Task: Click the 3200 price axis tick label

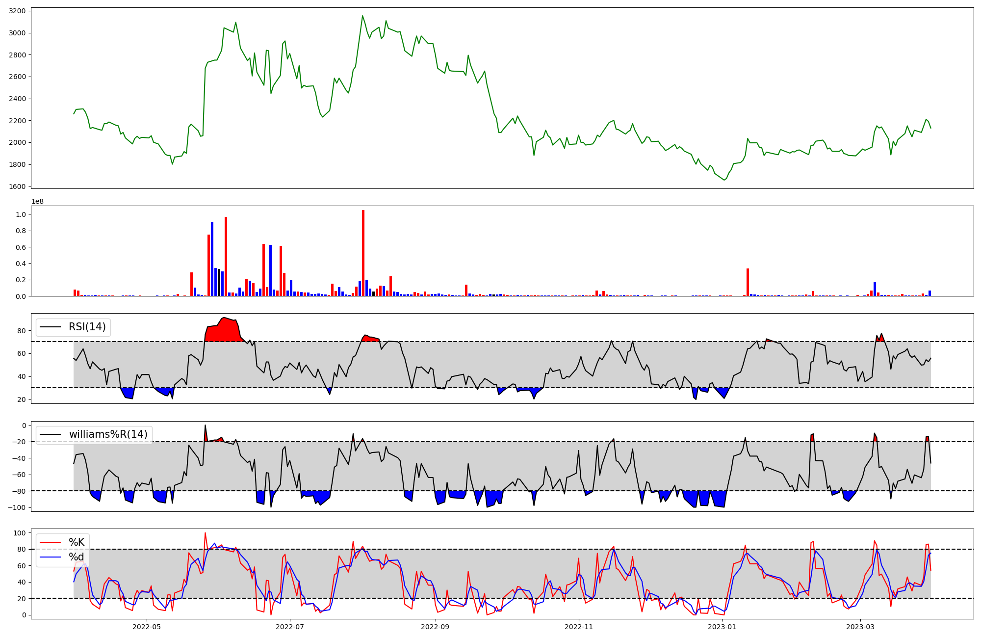Action: [x=18, y=11]
